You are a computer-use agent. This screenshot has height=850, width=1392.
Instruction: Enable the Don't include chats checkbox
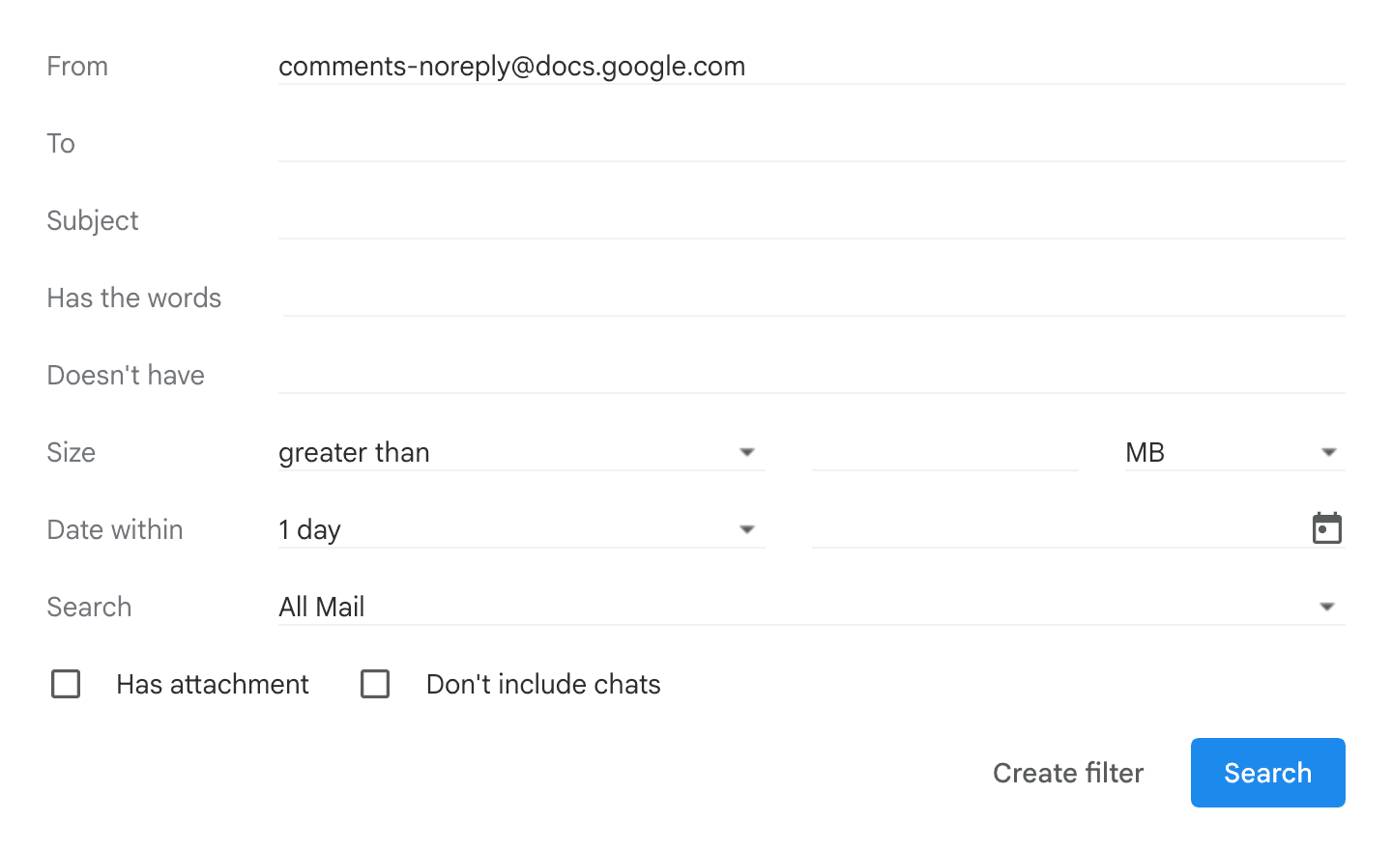tap(375, 684)
